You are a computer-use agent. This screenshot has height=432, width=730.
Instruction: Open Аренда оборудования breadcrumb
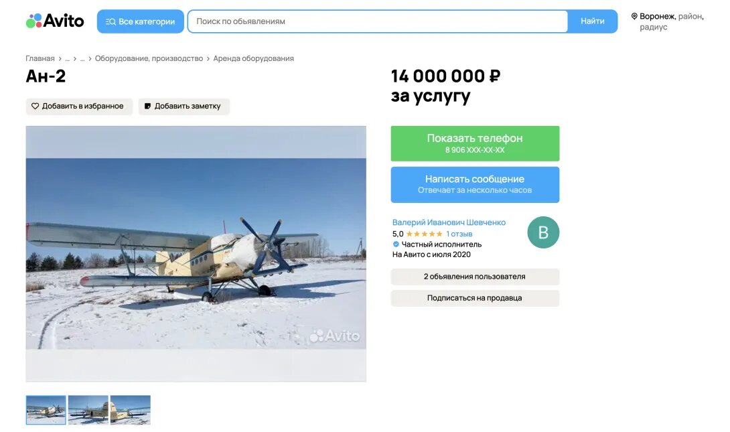(x=253, y=59)
